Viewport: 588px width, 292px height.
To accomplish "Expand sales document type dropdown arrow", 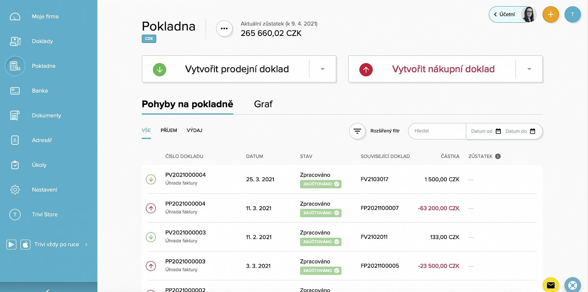I will click(x=323, y=69).
